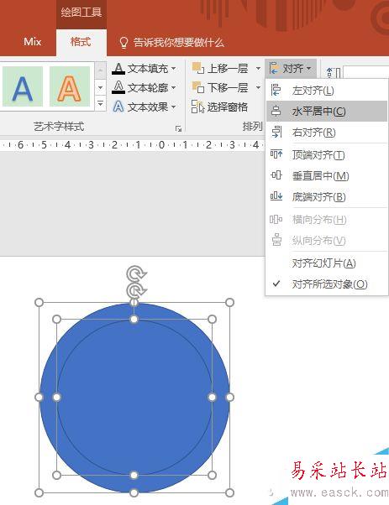Click the Align Left icon in the dropdown
This screenshot has width=389, height=505.
(x=276, y=91)
